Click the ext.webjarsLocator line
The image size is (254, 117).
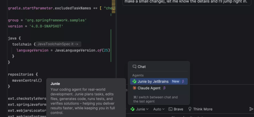pos(27,110)
